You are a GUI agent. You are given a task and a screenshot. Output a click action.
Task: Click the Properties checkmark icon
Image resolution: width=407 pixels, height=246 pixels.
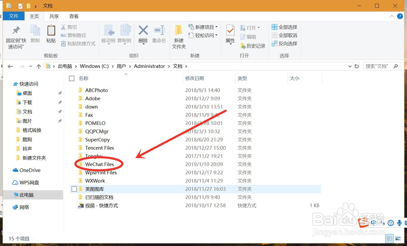coord(230,30)
